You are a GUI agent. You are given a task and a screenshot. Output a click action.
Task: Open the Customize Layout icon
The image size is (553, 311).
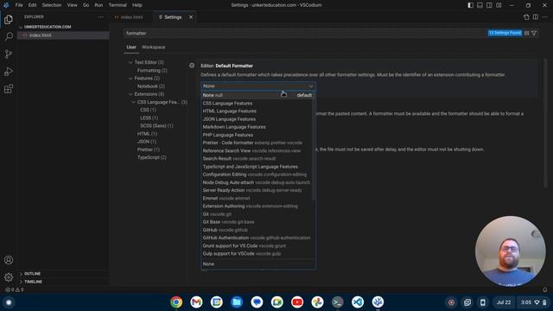pyautogui.click(x=499, y=5)
